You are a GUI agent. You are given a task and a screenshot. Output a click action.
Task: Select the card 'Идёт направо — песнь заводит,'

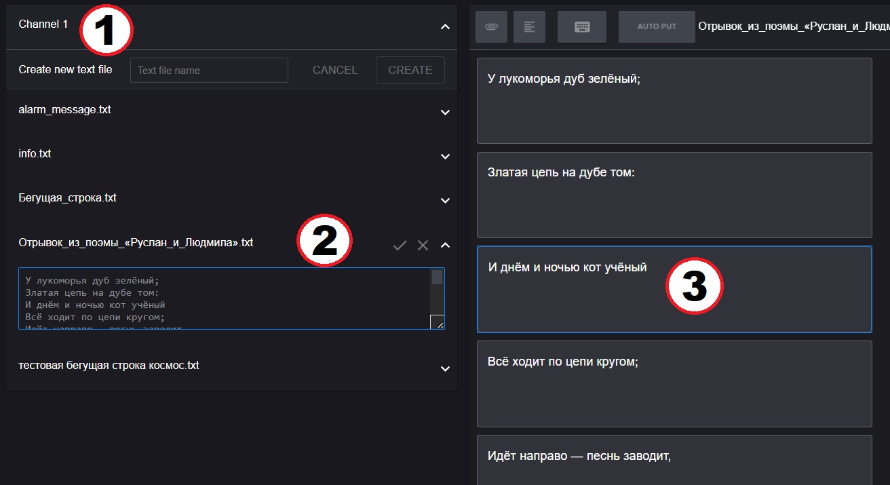[x=674, y=460]
